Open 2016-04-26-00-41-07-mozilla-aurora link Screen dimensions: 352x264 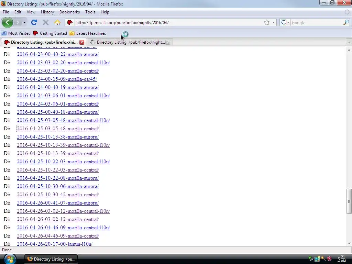tap(58, 203)
